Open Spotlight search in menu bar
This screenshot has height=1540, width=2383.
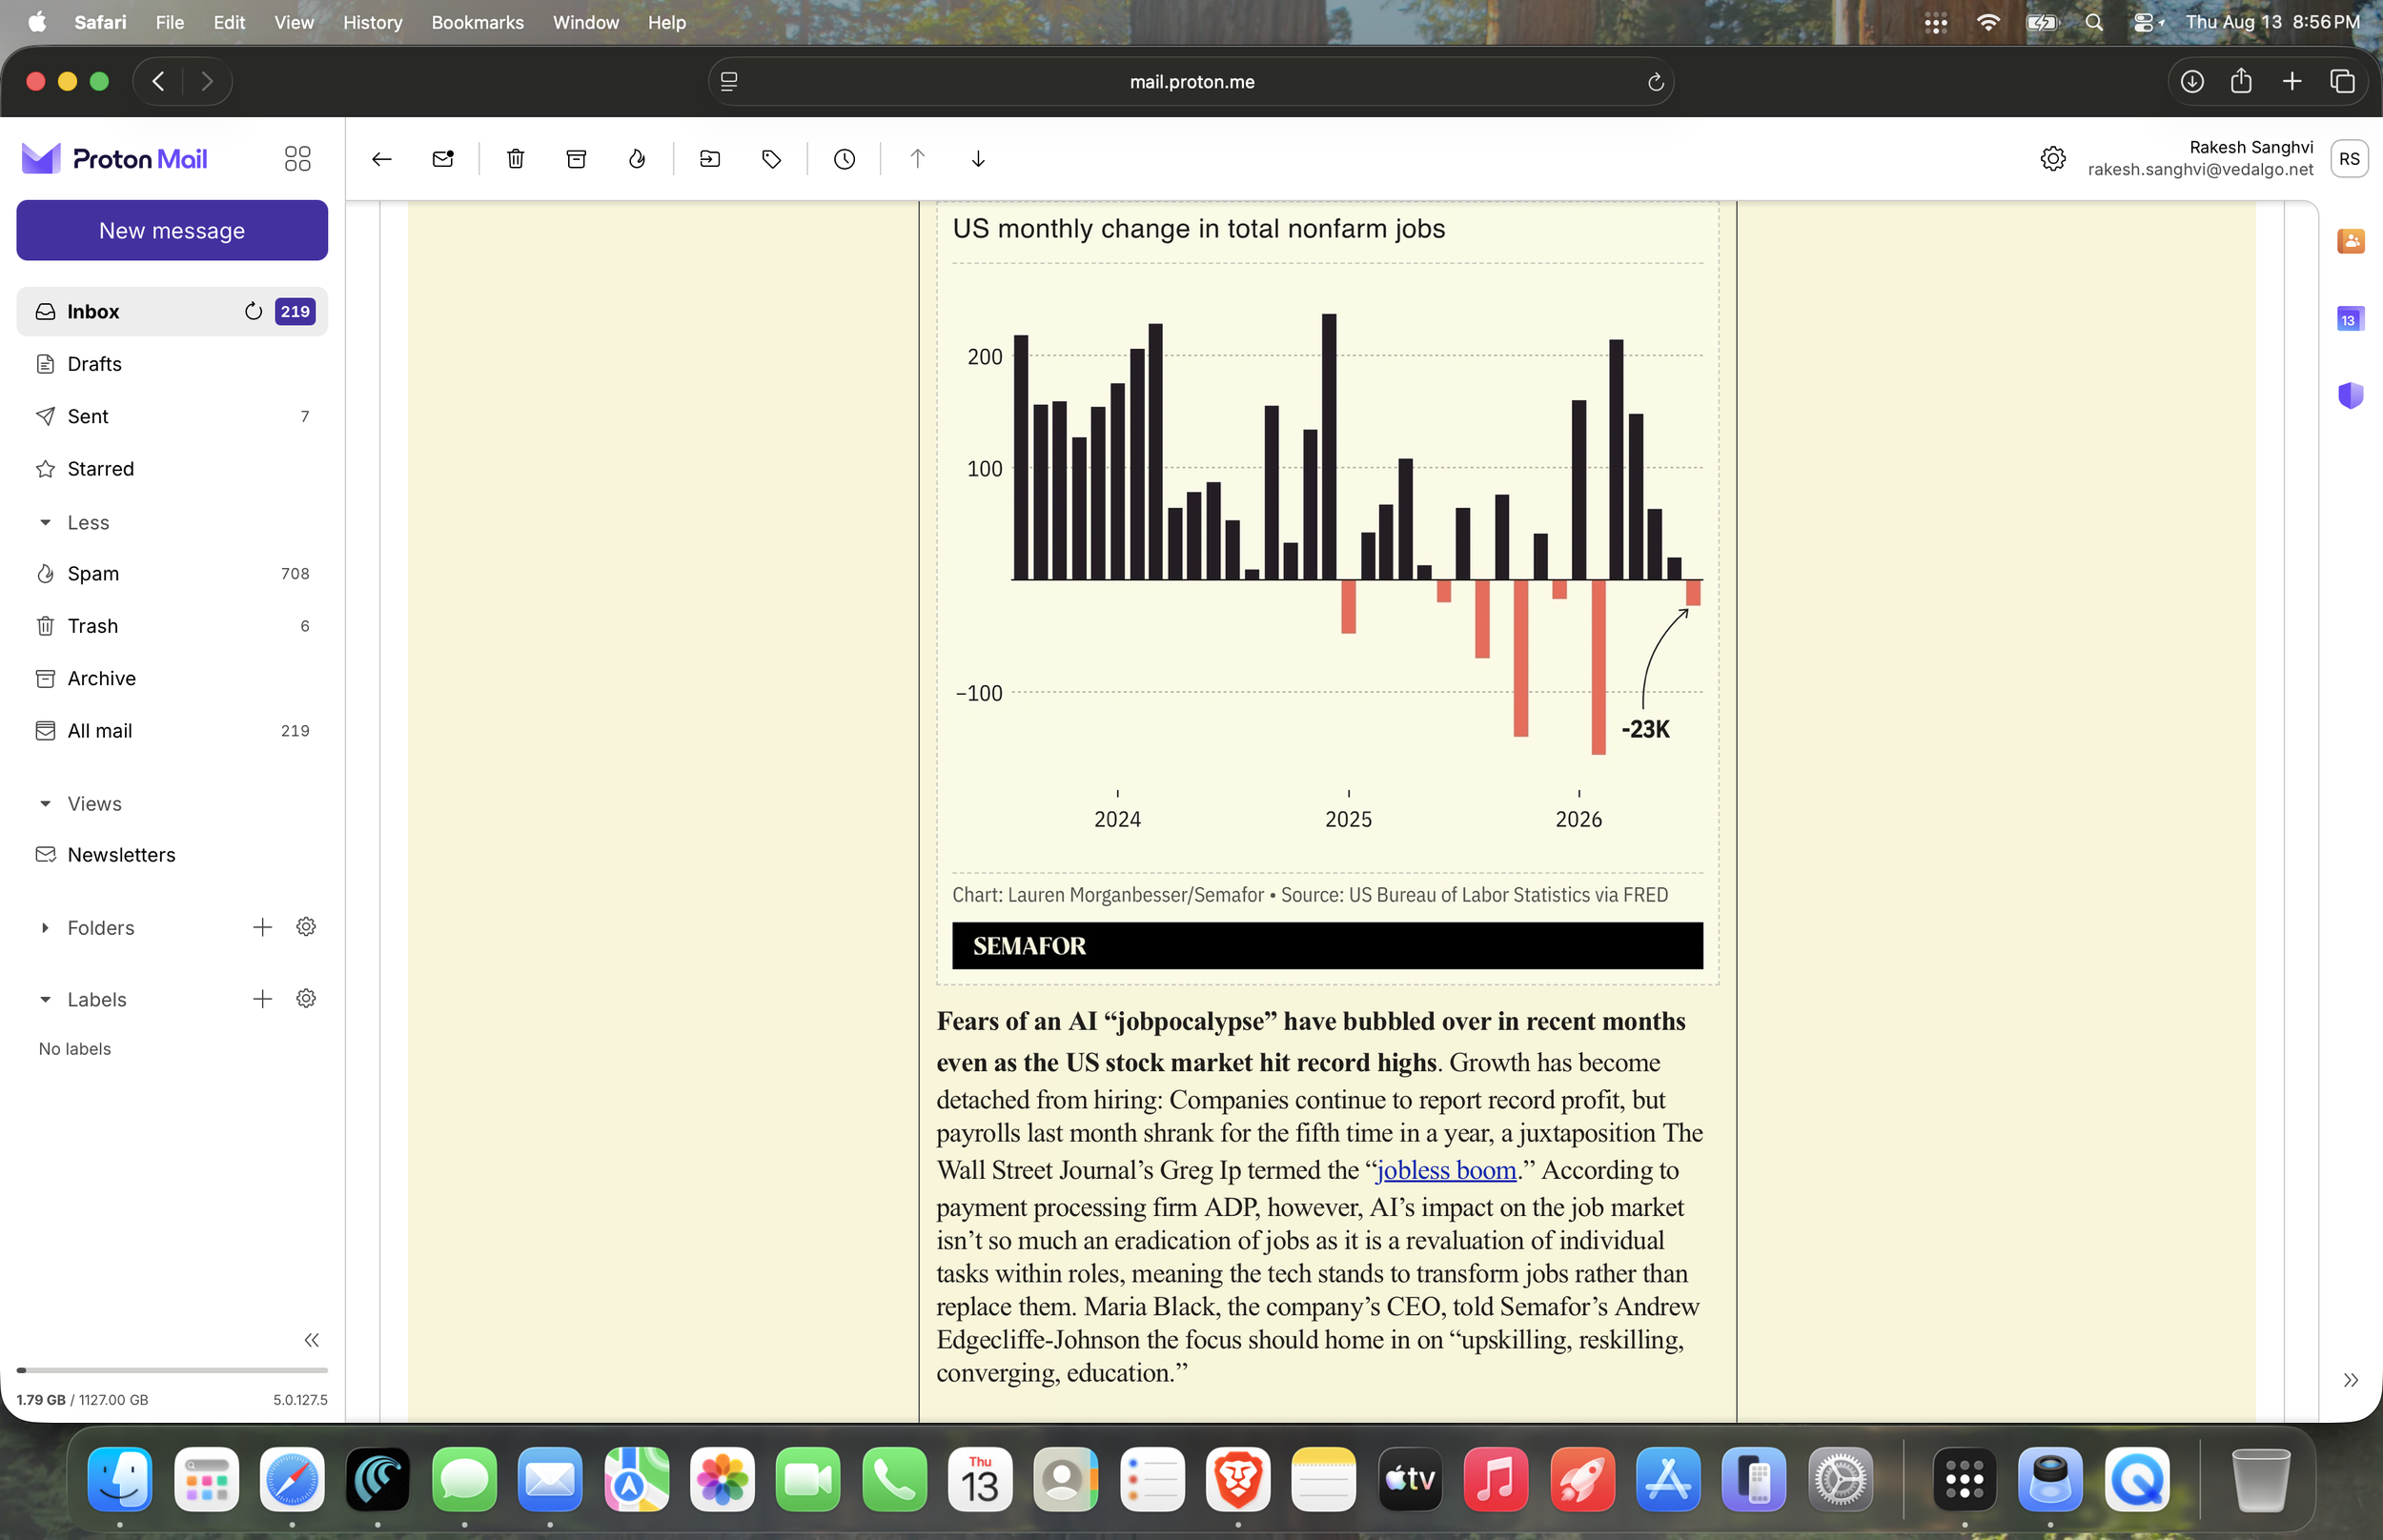point(2093,22)
